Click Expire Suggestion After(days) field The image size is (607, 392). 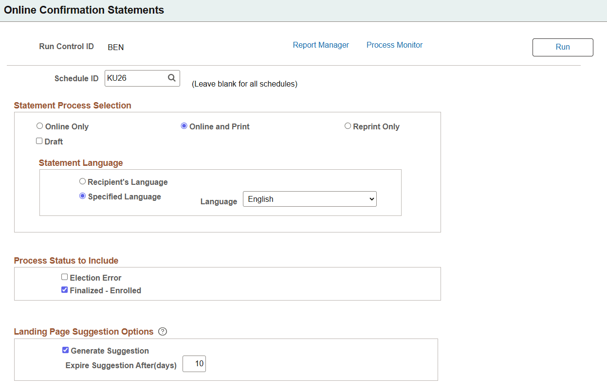point(194,364)
